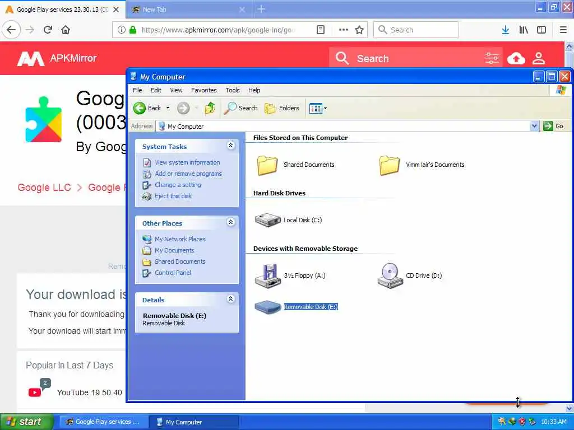Open the File menu
This screenshot has height=430, width=574.
[x=137, y=90]
